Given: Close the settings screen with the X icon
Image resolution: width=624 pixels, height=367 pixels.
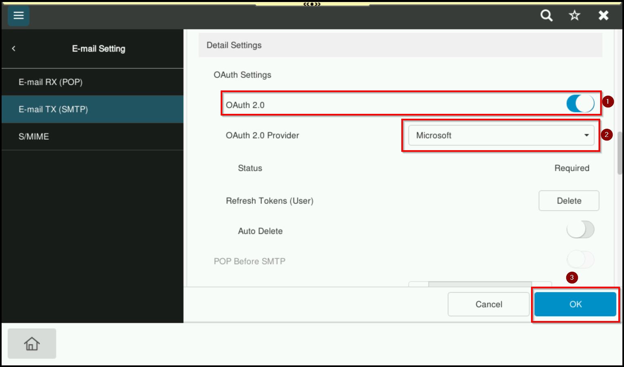Looking at the screenshot, I should coord(603,15).
